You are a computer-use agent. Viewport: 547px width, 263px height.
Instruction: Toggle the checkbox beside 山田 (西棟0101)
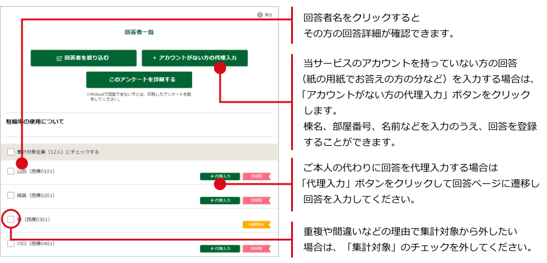coord(11,171)
